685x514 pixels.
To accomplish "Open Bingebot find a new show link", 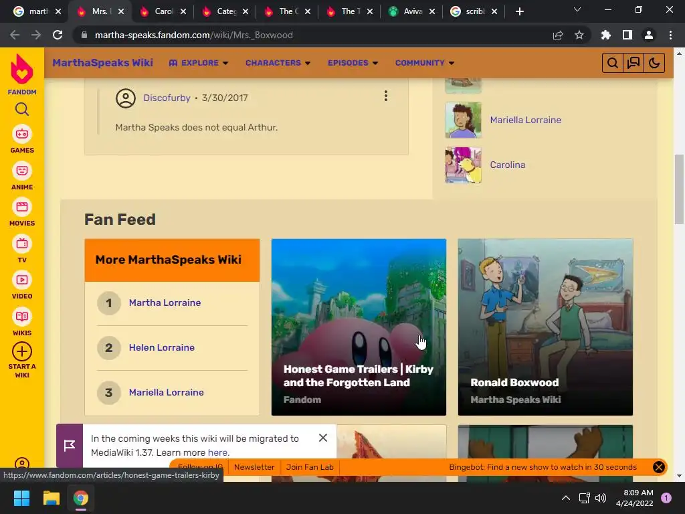I will [x=543, y=467].
